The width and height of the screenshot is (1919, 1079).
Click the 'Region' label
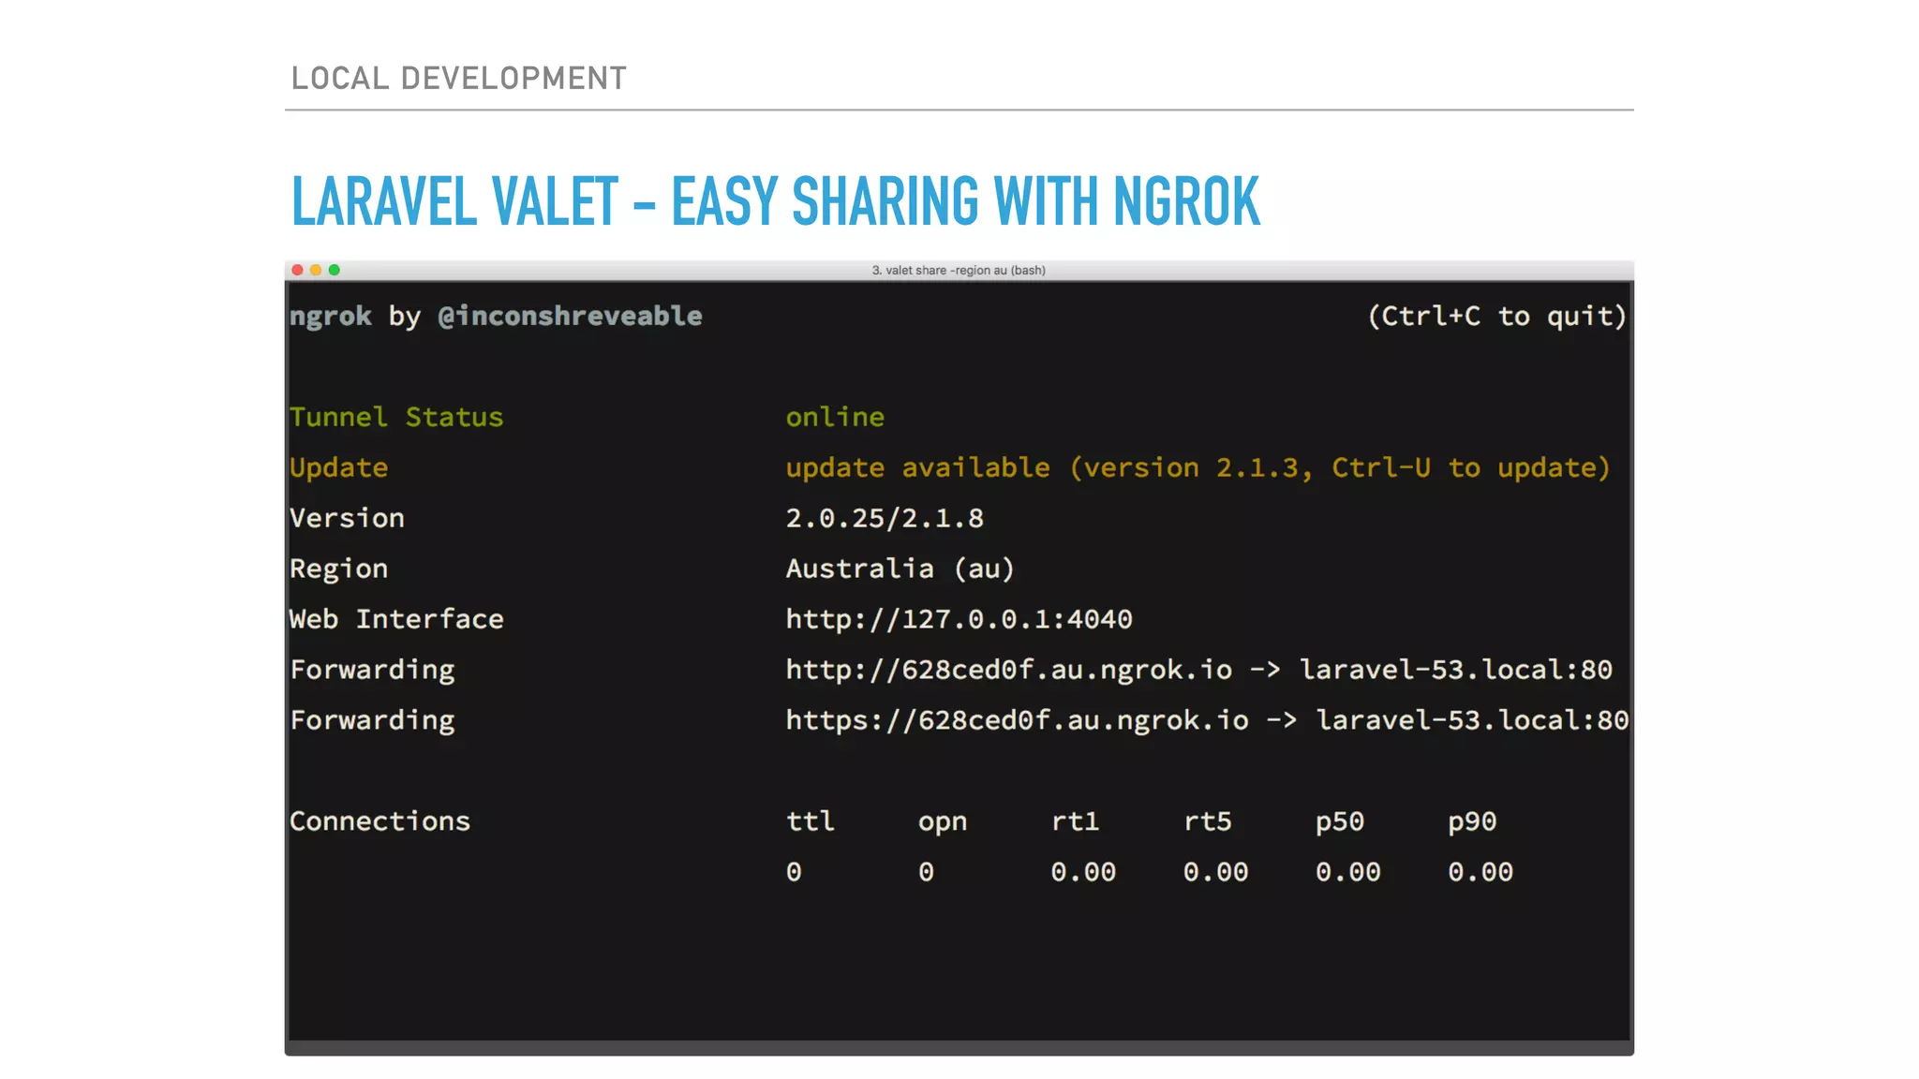click(338, 569)
